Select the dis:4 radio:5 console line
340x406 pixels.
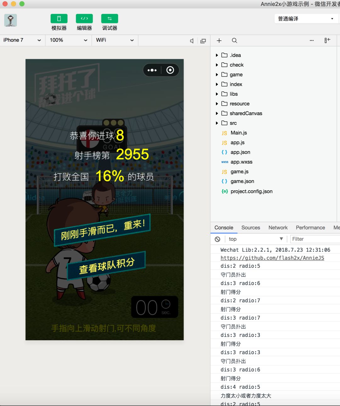click(x=240, y=387)
